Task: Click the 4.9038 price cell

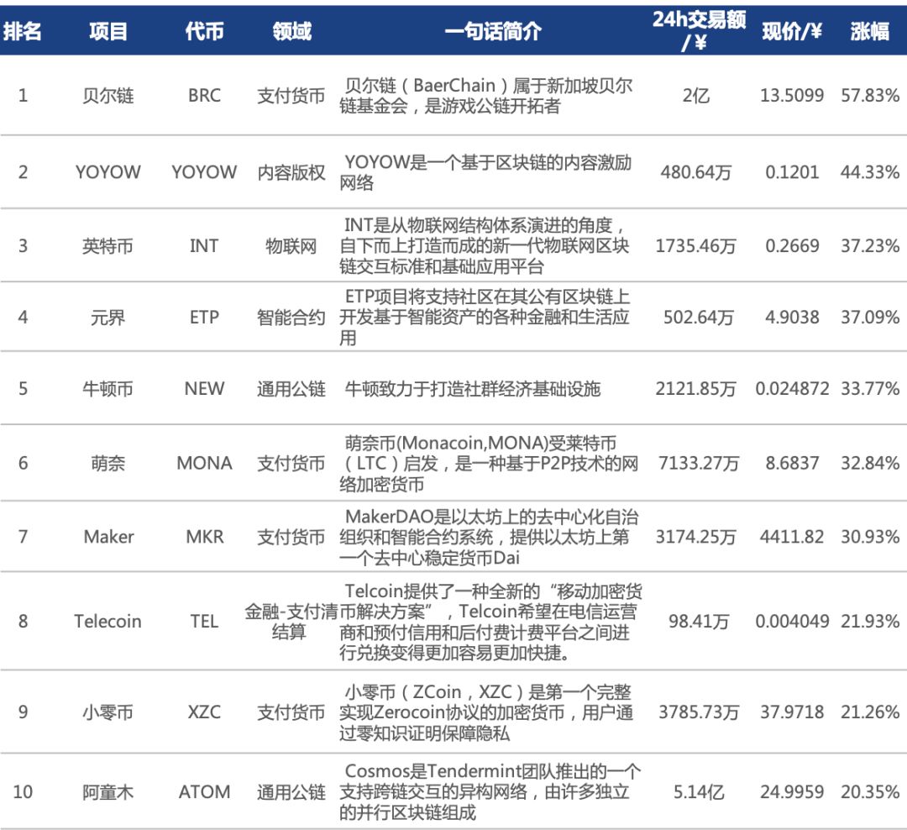Action: coord(792,318)
